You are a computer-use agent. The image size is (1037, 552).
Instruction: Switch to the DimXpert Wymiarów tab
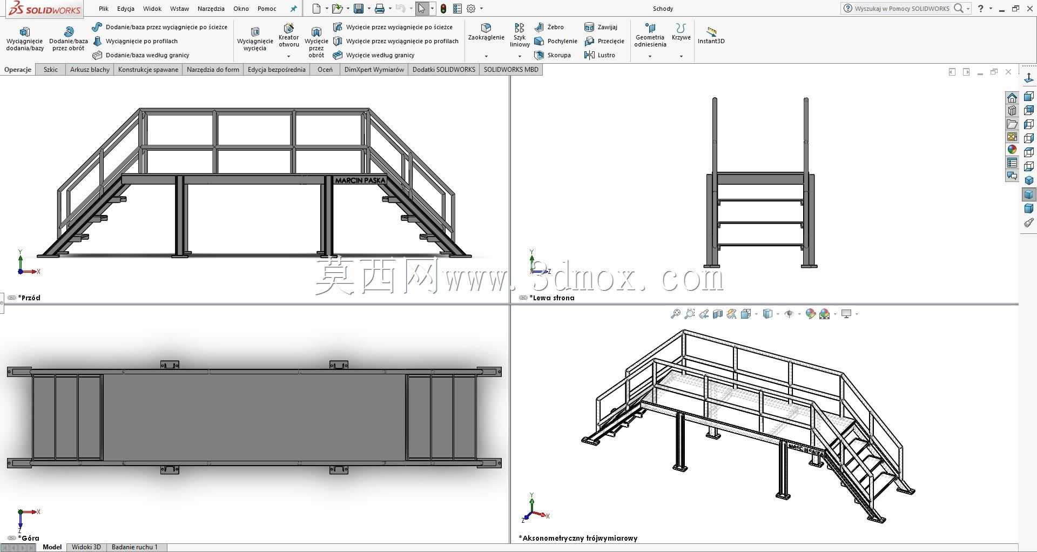click(x=374, y=70)
